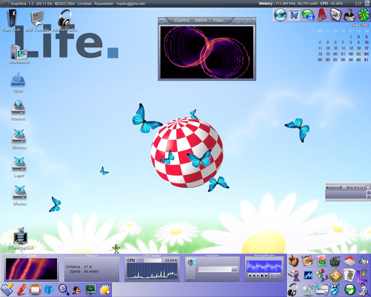This screenshot has width=371, height=297.
Task: Select day 23 in the calendar
Action: point(359,54)
